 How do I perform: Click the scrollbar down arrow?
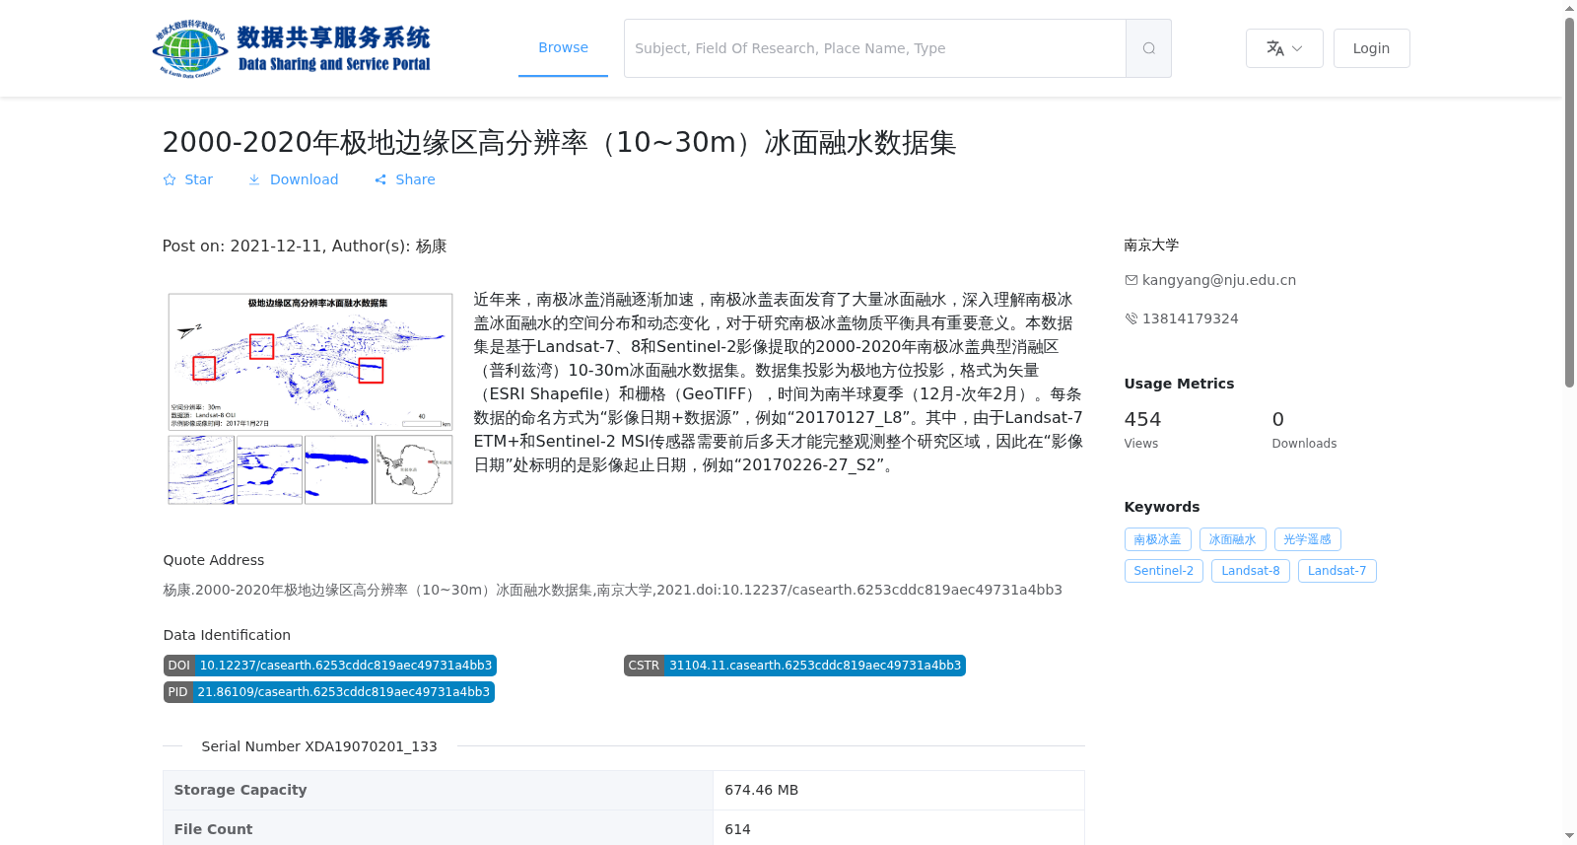(1570, 836)
